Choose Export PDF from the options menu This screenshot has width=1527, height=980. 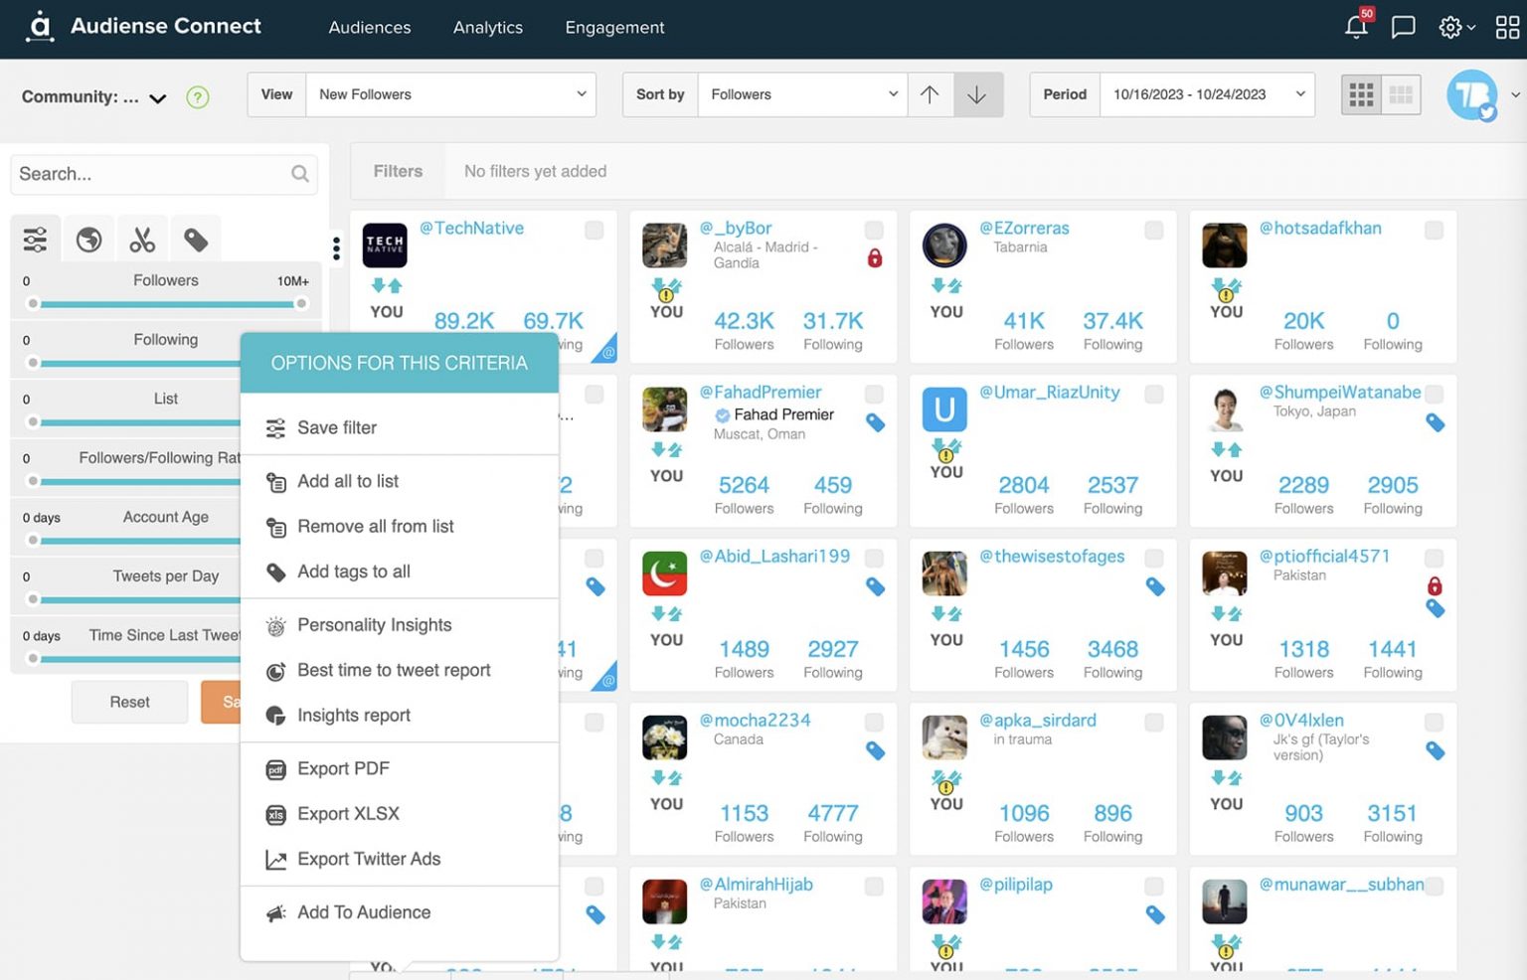342,768
